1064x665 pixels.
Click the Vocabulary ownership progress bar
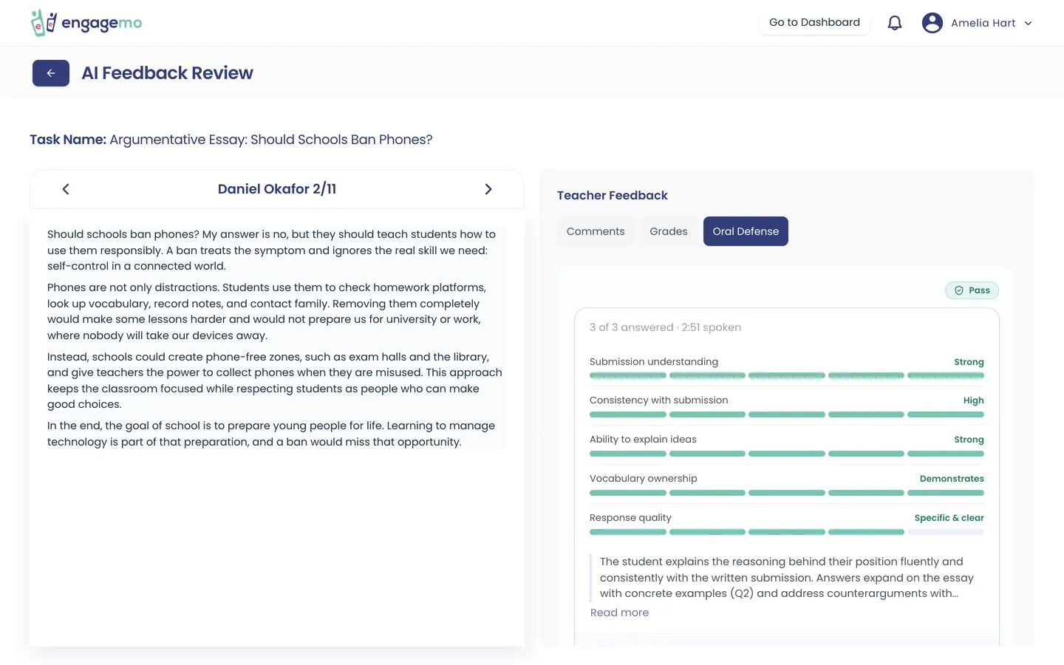(x=787, y=493)
